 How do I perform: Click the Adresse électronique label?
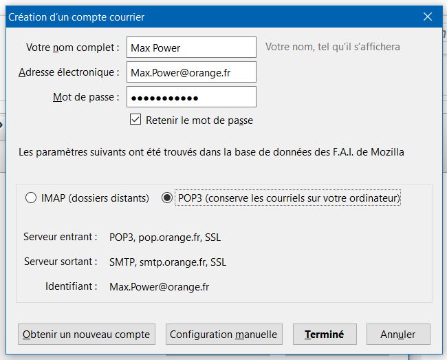point(69,72)
